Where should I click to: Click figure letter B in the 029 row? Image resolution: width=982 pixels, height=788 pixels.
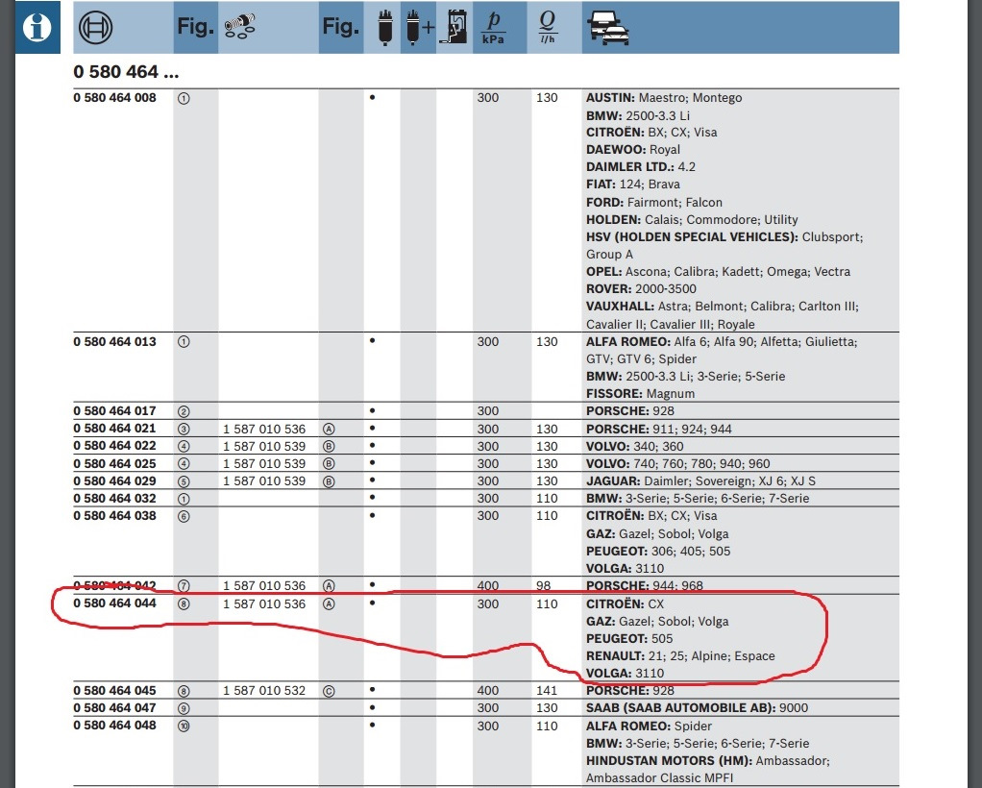coord(329,481)
